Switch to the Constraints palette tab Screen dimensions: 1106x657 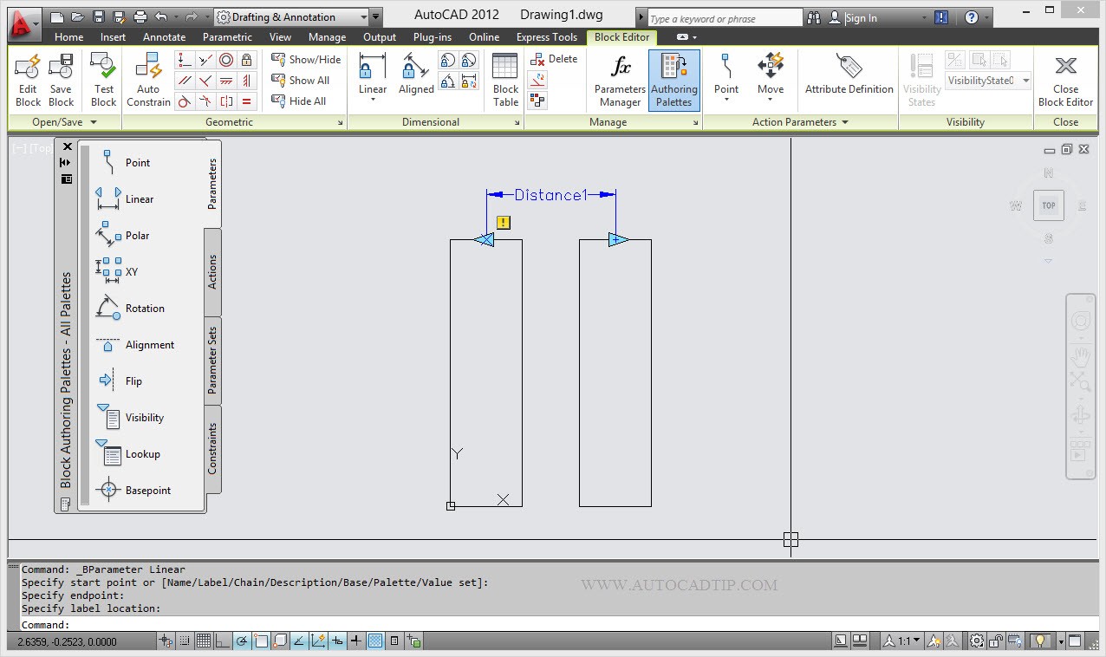[x=212, y=449]
